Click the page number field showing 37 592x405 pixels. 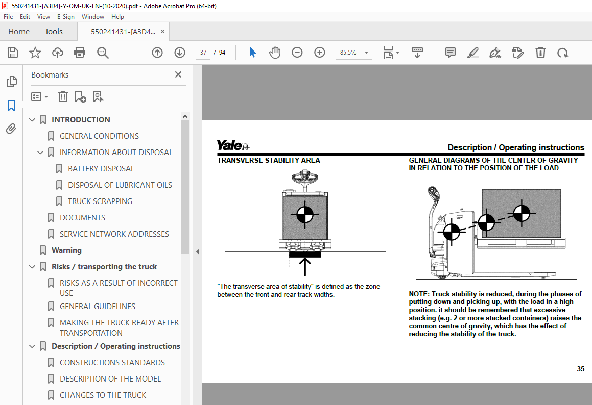click(x=203, y=53)
